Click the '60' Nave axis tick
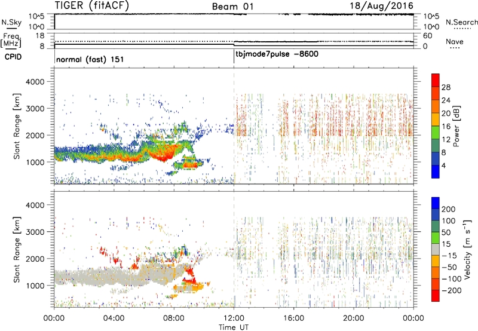Viewport: 478px width, 331px height. pos(427,36)
